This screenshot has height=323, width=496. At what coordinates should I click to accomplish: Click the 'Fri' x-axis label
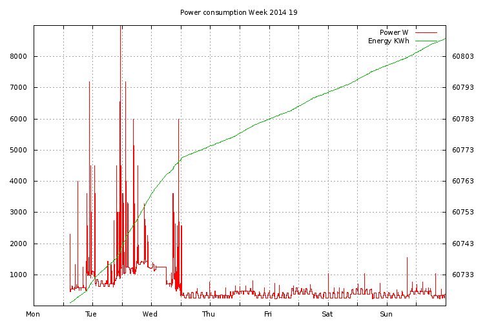tap(268, 314)
